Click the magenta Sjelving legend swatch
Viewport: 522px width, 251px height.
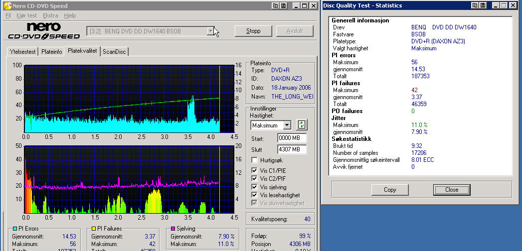click(173, 229)
